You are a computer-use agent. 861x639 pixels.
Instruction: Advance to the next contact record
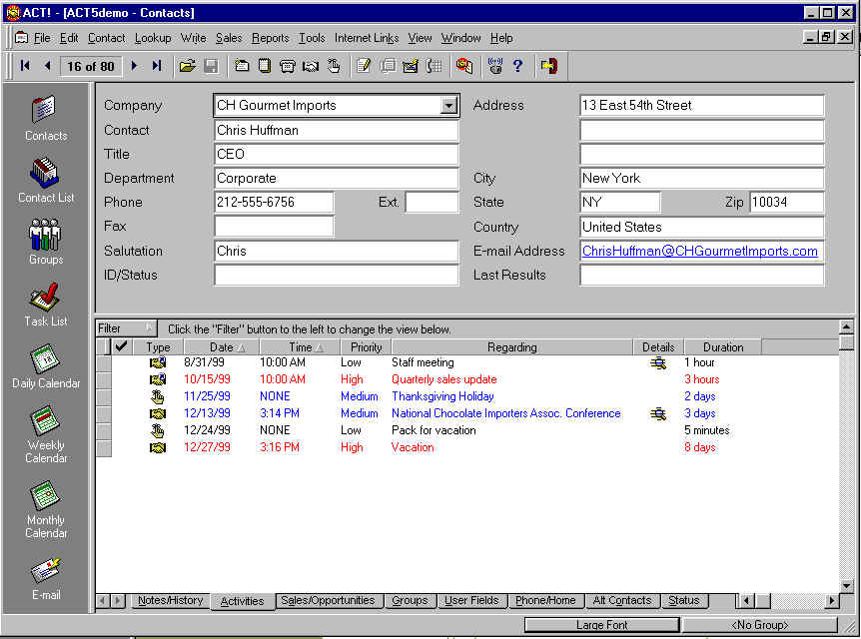click(134, 66)
